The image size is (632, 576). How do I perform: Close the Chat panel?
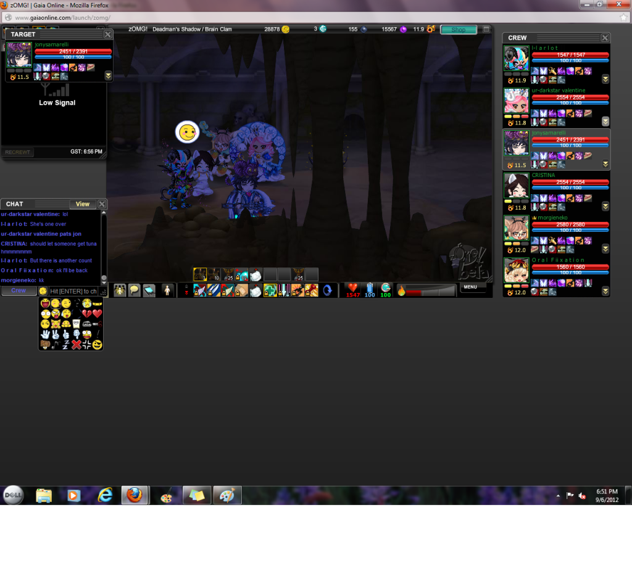pos(102,204)
